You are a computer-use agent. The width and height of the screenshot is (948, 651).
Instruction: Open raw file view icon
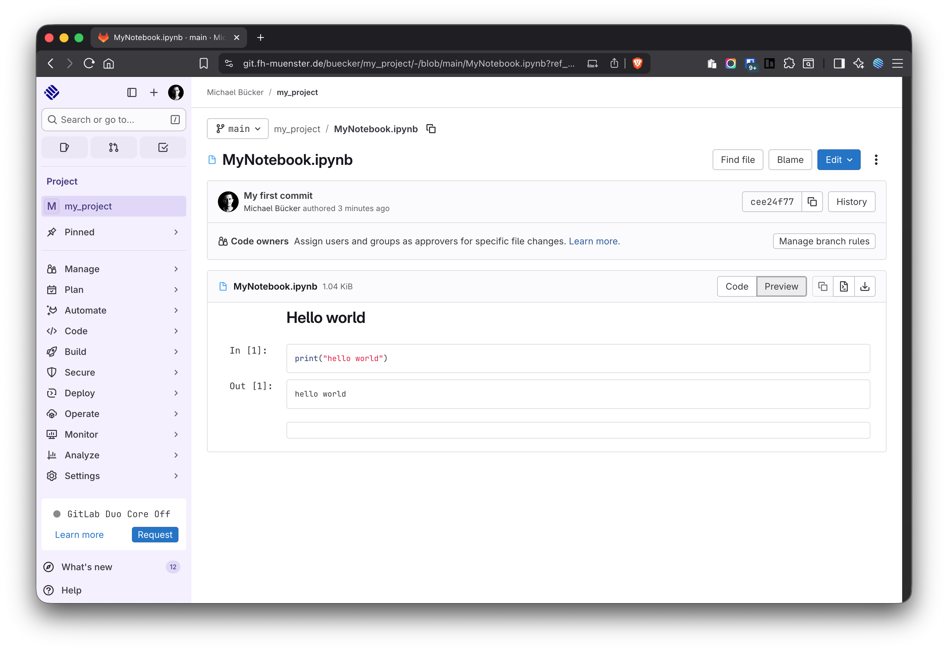pos(844,286)
